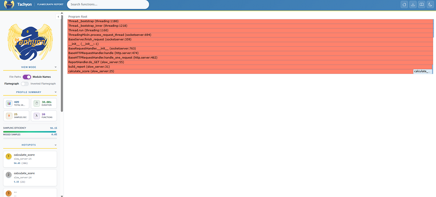Click the total samples bar chart icon
Screen dimensions: 436x197
pos(9,104)
